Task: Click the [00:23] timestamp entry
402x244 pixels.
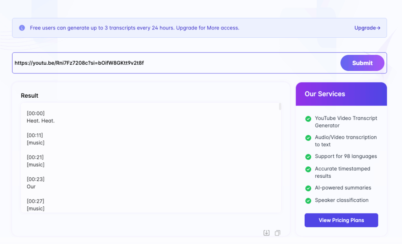Action: (x=36, y=179)
